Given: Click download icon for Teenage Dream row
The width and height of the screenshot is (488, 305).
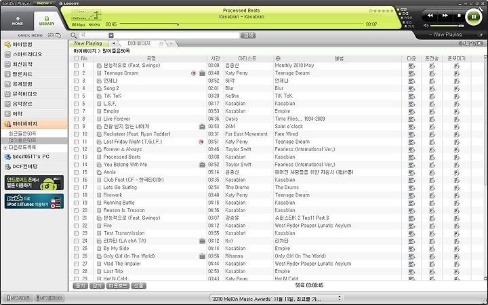Looking at the screenshot, I should (x=411, y=73).
